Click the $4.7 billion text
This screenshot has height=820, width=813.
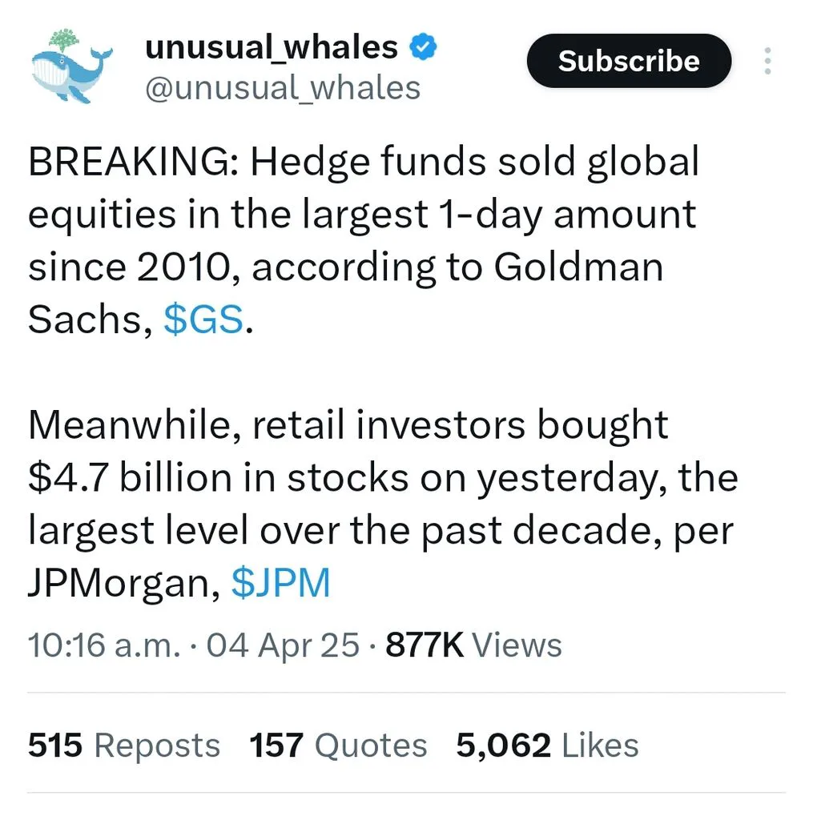tap(130, 477)
